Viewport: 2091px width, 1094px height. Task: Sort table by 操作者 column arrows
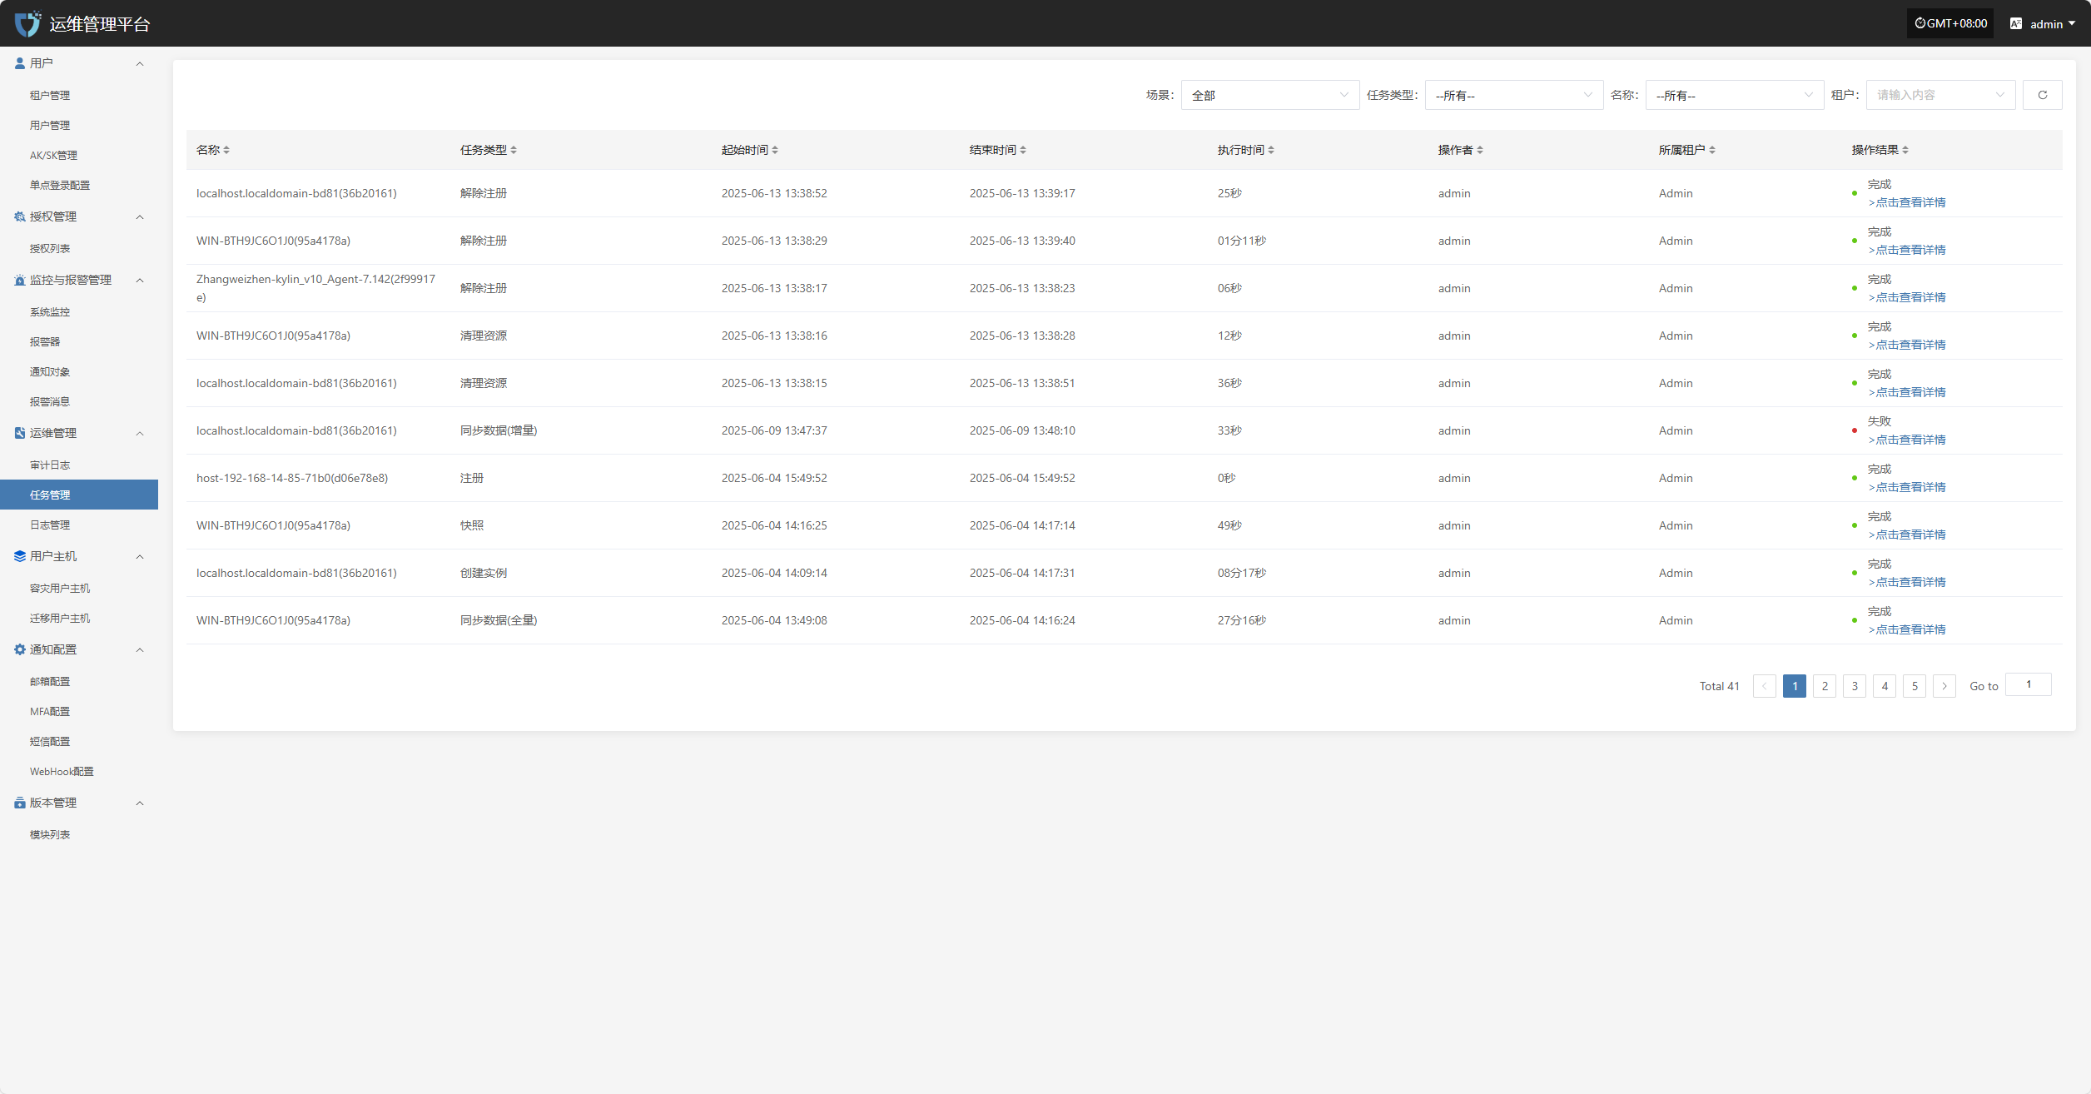pos(1480,150)
